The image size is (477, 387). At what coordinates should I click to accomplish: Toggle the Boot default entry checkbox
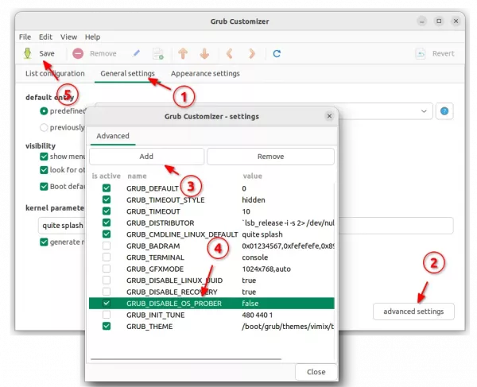pyautogui.click(x=44, y=187)
